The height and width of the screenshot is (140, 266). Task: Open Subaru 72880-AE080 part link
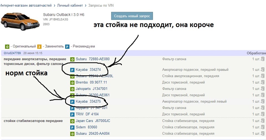93,59
